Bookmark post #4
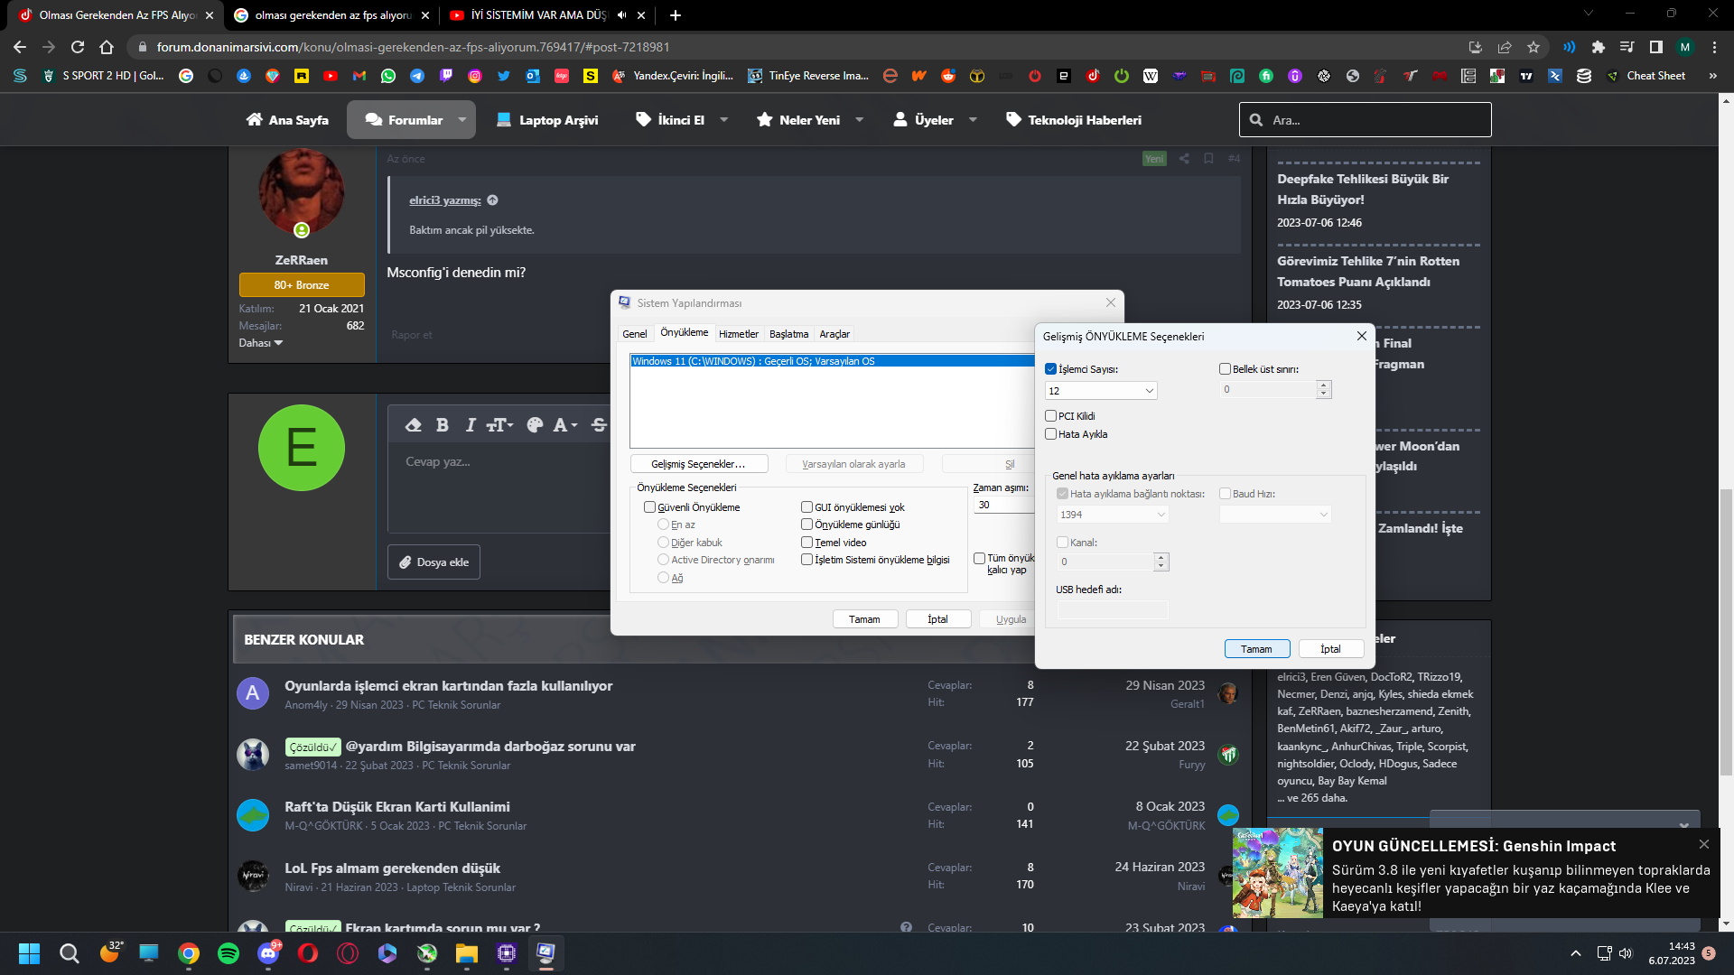The height and width of the screenshot is (975, 1734). click(1208, 159)
